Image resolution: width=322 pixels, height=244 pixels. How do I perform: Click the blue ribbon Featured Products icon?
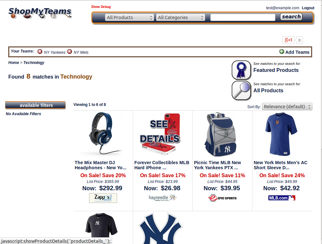[x=241, y=70]
